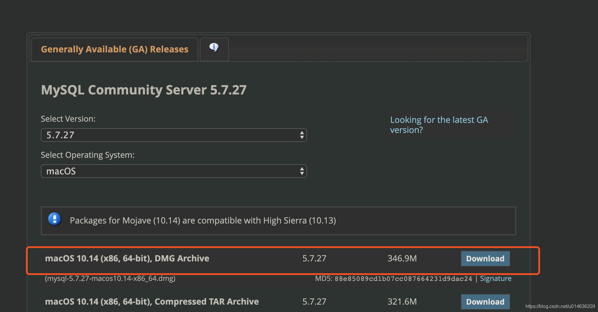Click the Select Operating System label
The height and width of the screenshot is (312, 598).
click(x=88, y=155)
